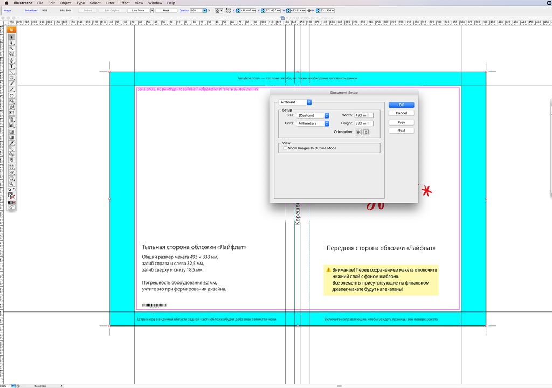Select the Warp tool
The image size is (552, 388).
click(12, 107)
